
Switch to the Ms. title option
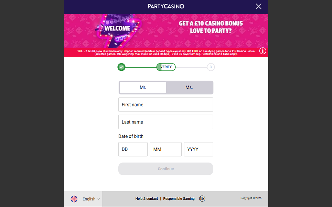189,87
